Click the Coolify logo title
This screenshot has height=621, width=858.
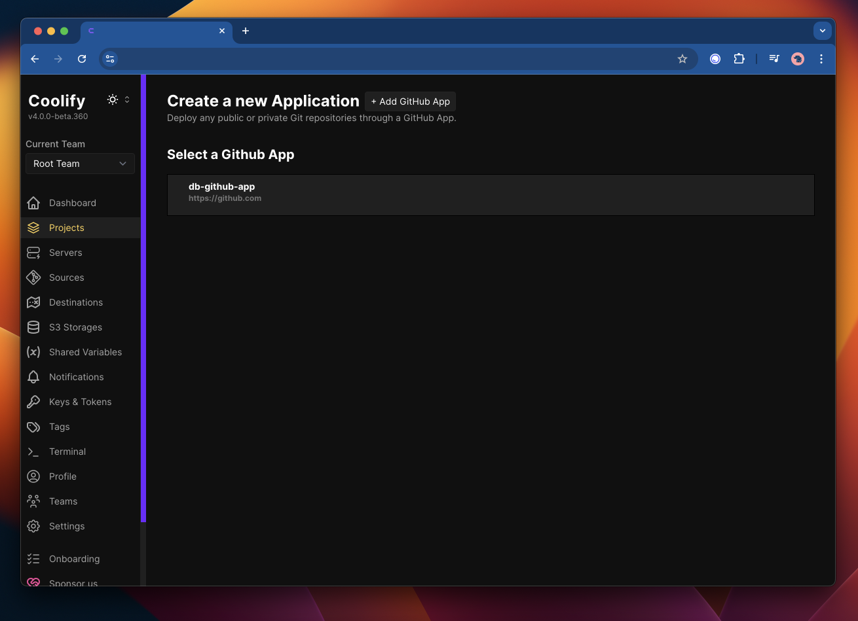[57, 101]
